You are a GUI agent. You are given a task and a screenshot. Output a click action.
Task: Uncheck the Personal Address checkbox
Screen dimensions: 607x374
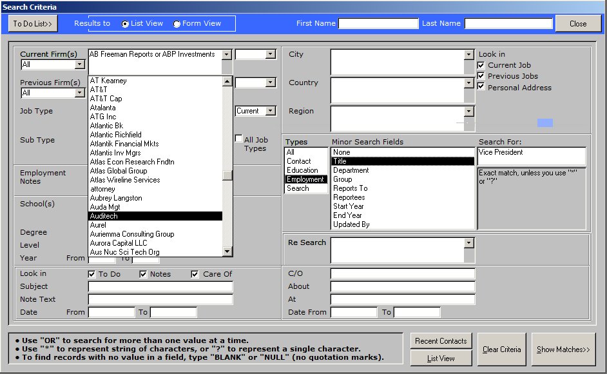[481, 86]
